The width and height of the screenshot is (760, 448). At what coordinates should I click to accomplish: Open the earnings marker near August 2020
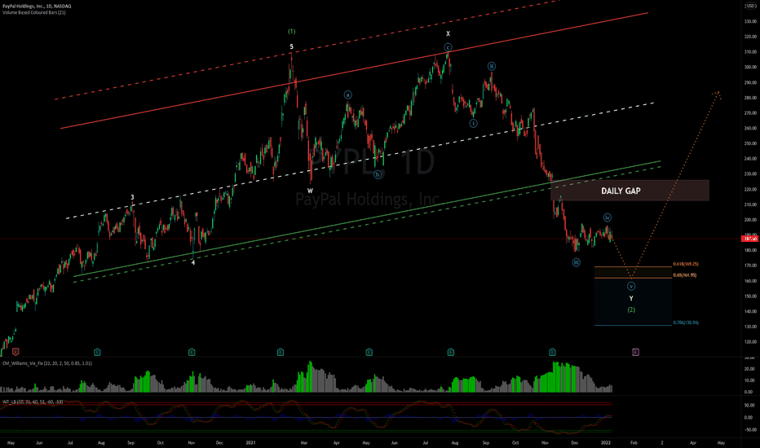pyautogui.click(x=97, y=352)
